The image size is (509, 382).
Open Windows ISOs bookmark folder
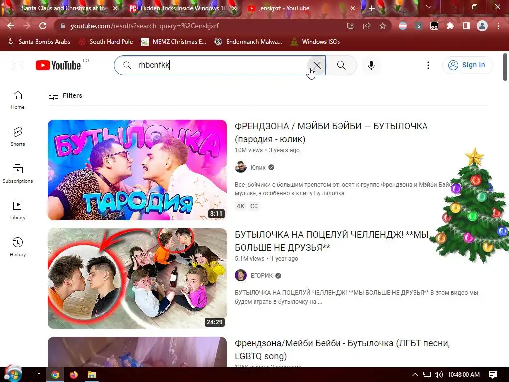coord(315,42)
